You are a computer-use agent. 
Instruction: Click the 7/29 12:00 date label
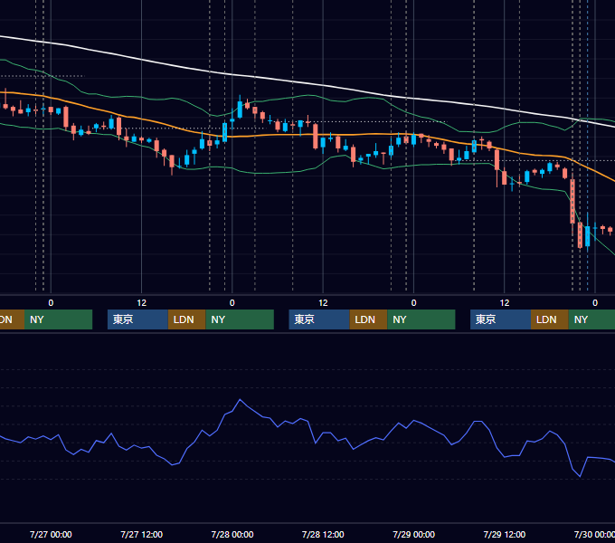point(505,534)
